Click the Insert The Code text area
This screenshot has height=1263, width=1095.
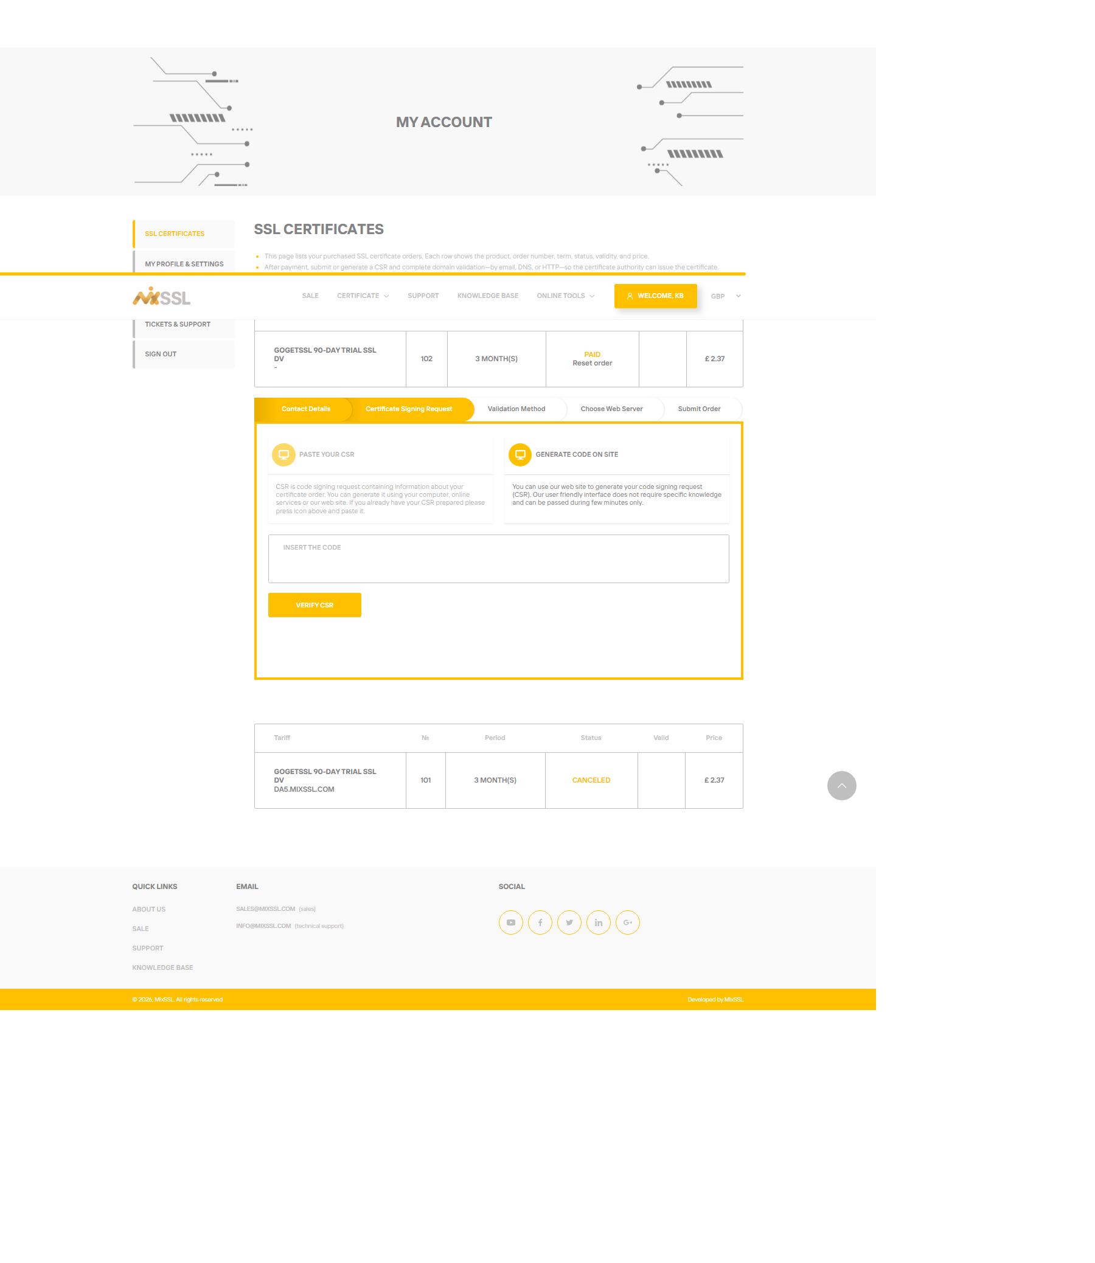(x=499, y=559)
